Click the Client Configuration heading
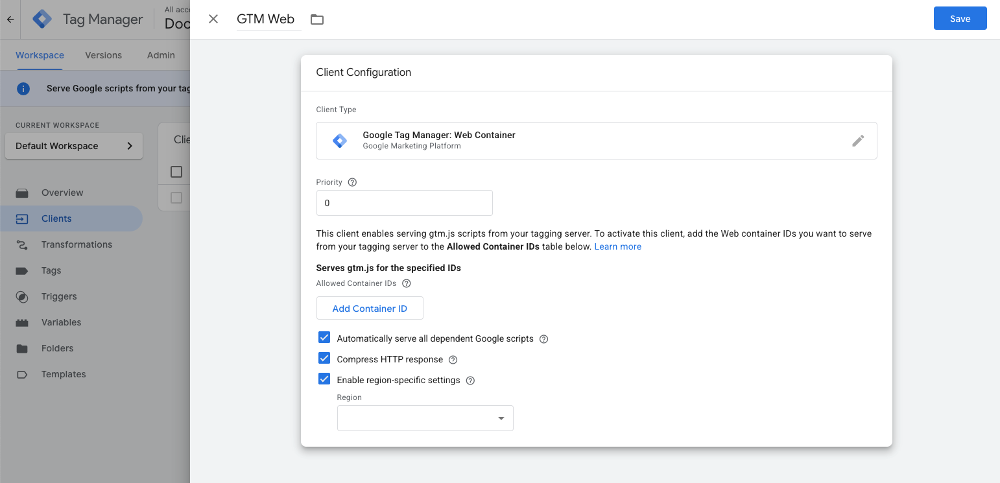 click(x=363, y=72)
